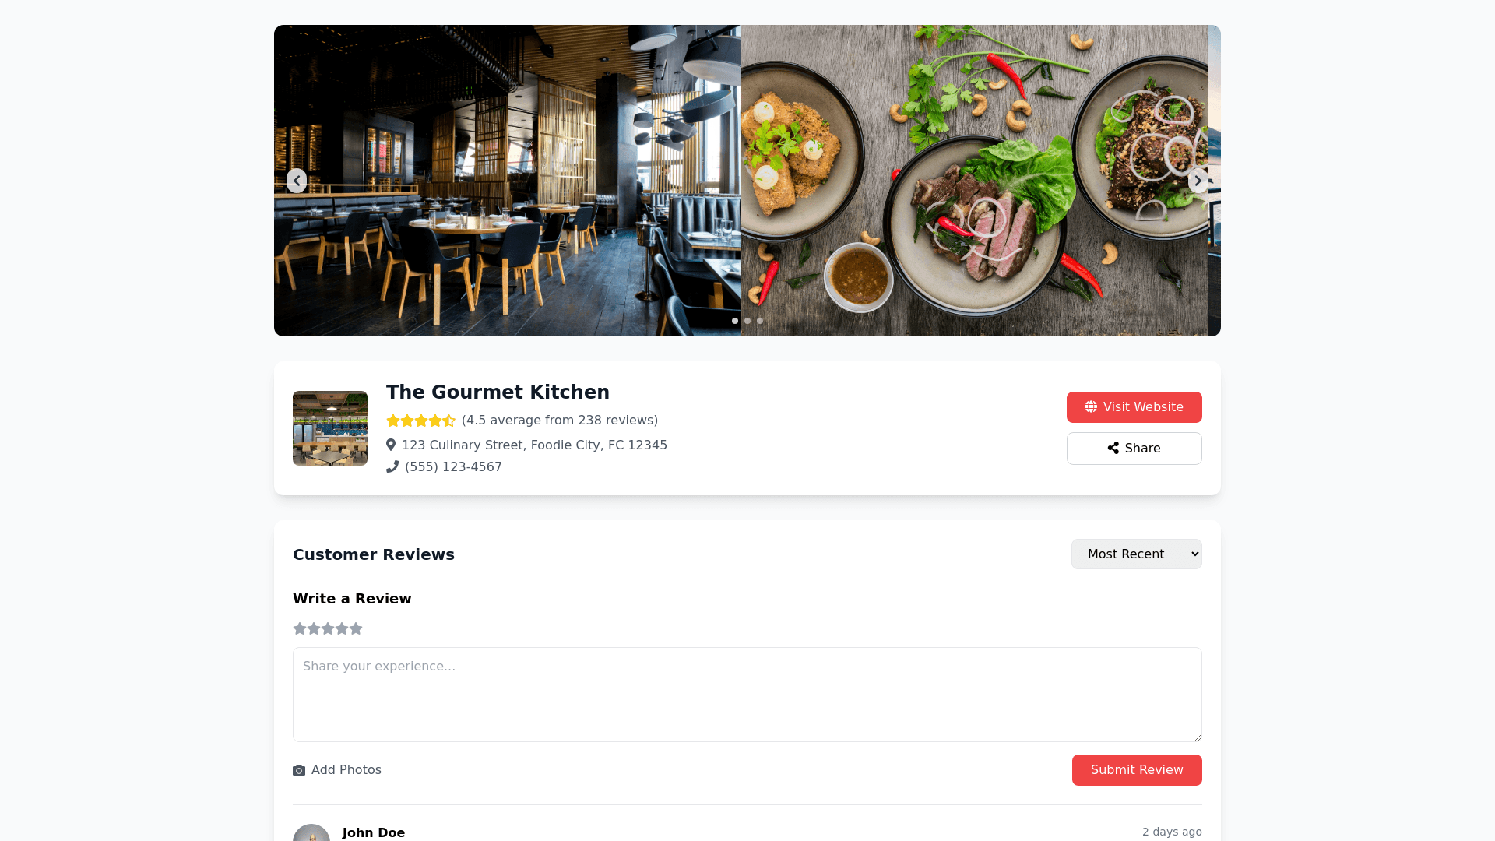Viewport: 1495px width, 841px height.
Task: Select the first carousel dot indicator
Action: [x=735, y=321]
